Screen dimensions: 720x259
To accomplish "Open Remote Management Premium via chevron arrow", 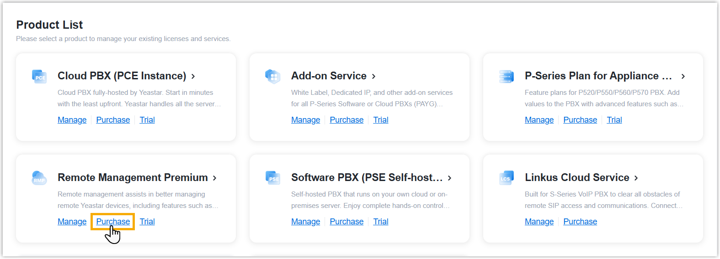I will [x=214, y=178].
